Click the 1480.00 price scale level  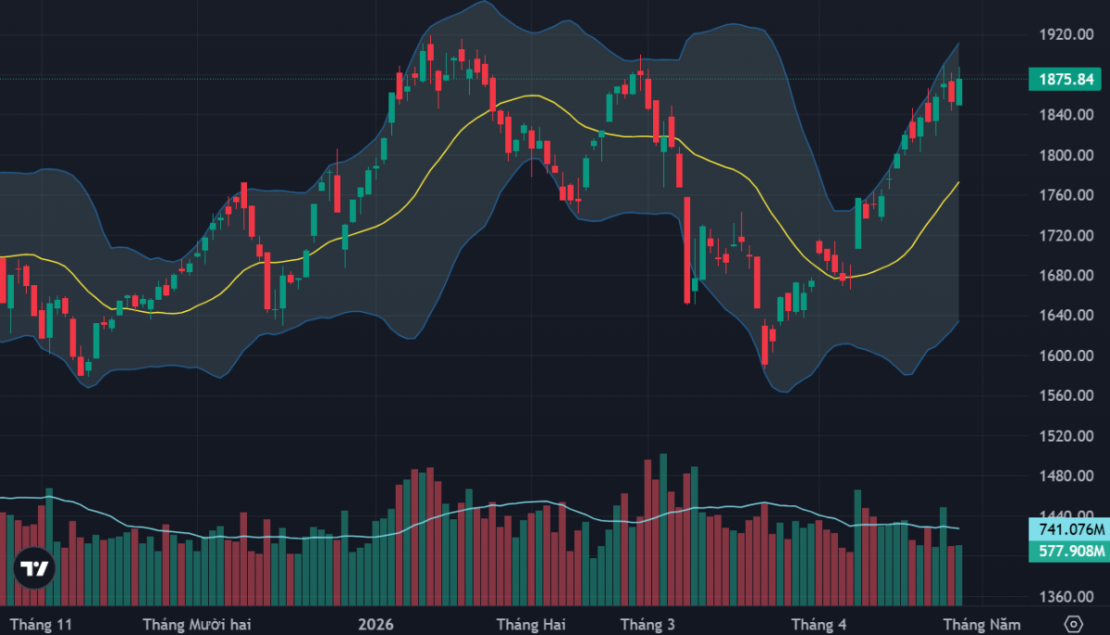pyautogui.click(x=1059, y=477)
